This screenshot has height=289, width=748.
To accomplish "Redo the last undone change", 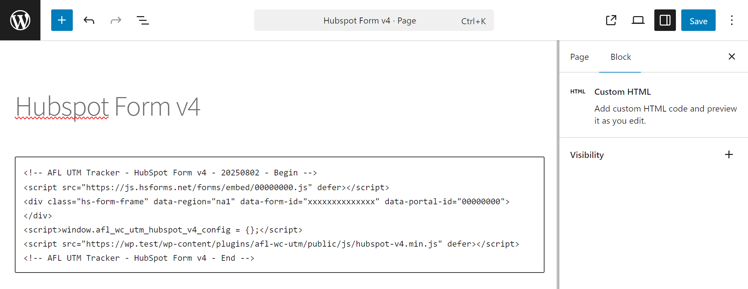I will point(116,20).
